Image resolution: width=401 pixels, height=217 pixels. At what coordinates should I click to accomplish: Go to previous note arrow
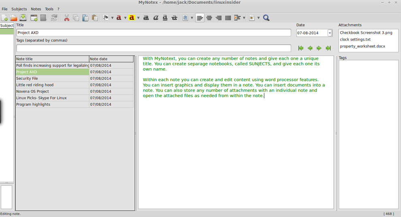tap(310, 48)
